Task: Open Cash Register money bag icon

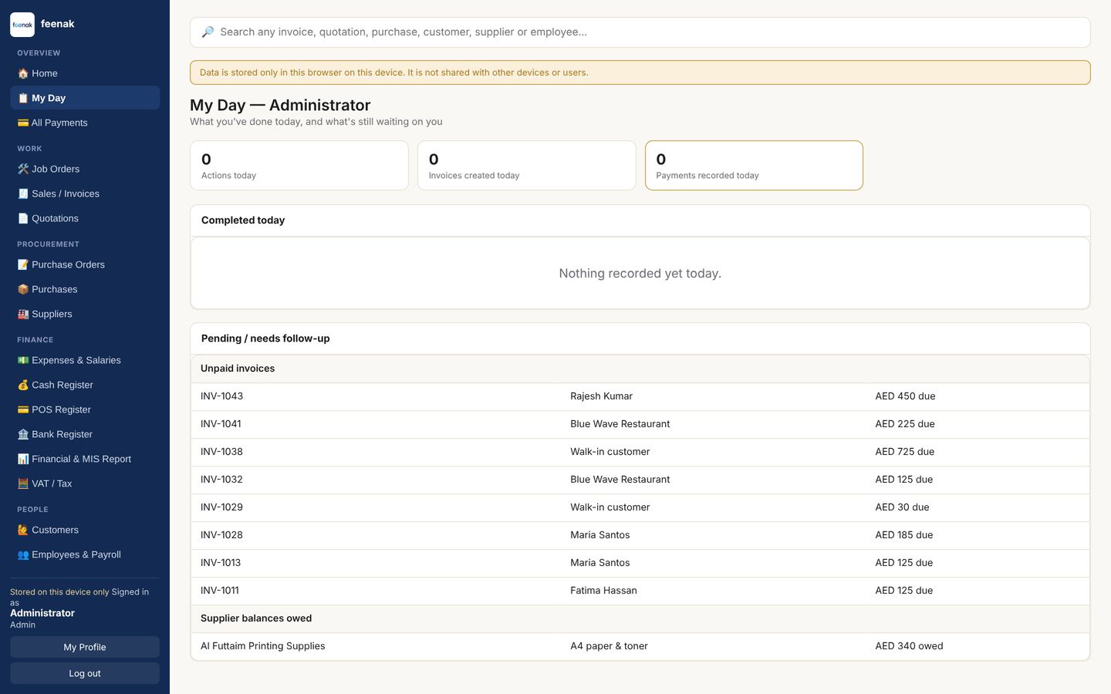Action: (23, 385)
